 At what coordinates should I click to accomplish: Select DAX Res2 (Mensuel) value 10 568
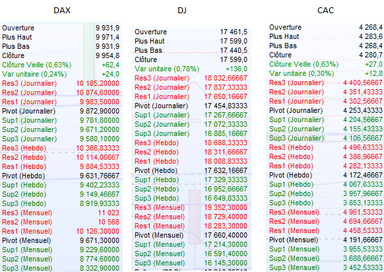(x=108, y=222)
